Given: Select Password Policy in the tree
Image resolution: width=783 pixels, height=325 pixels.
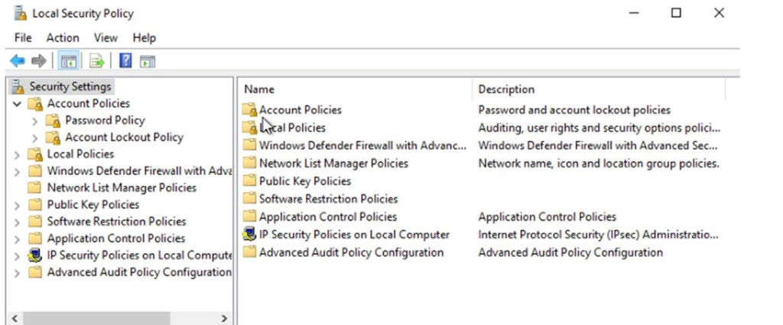Looking at the screenshot, I should (105, 121).
